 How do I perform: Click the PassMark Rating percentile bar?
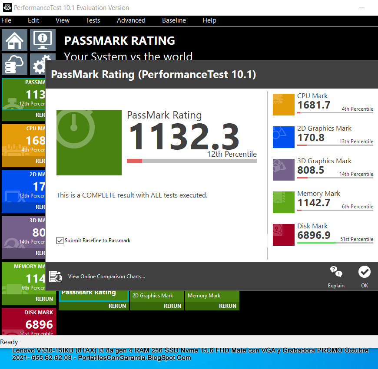point(192,161)
